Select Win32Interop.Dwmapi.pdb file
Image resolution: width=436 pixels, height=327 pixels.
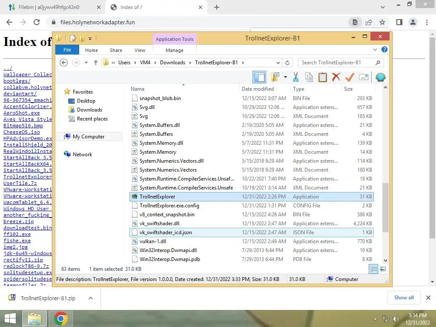point(252,259)
